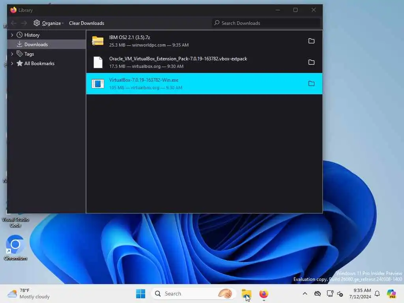Screen dimensions: 404x303
Task: Click the muted volume icon in tray
Action: 340,294
